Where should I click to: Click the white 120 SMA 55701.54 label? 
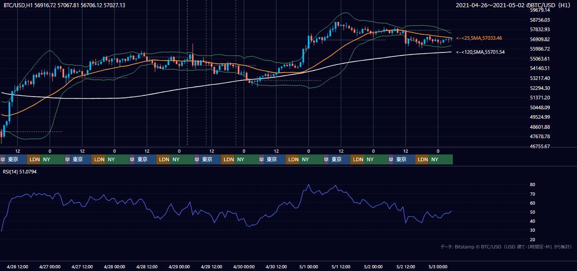click(480, 52)
